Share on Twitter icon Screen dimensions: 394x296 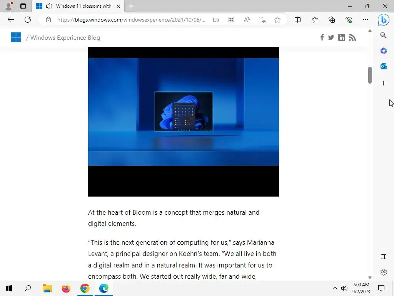click(331, 37)
